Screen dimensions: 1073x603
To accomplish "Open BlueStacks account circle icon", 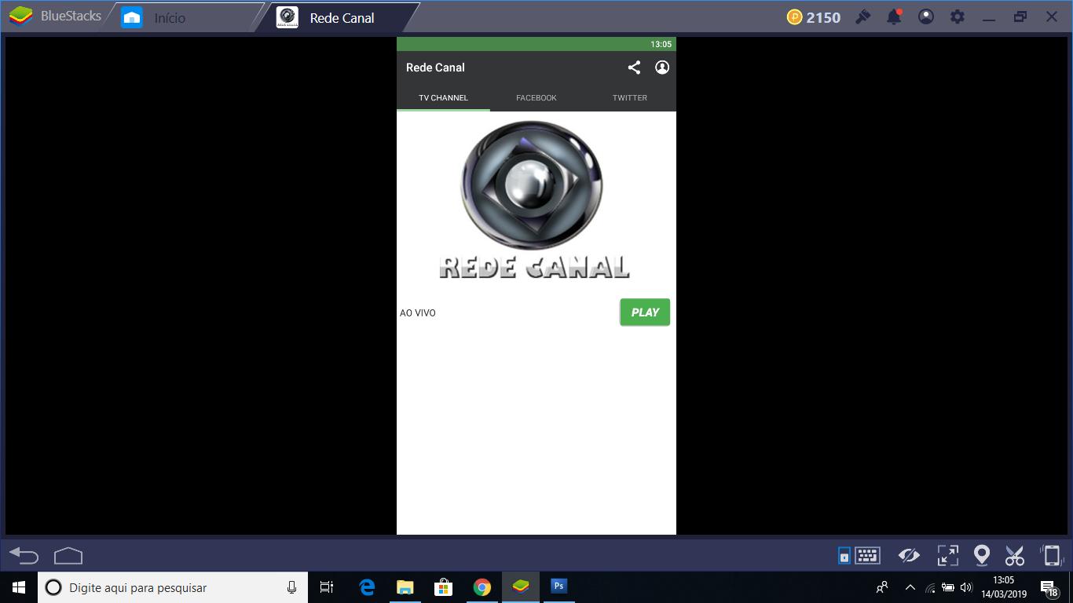I will click(926, 16).
